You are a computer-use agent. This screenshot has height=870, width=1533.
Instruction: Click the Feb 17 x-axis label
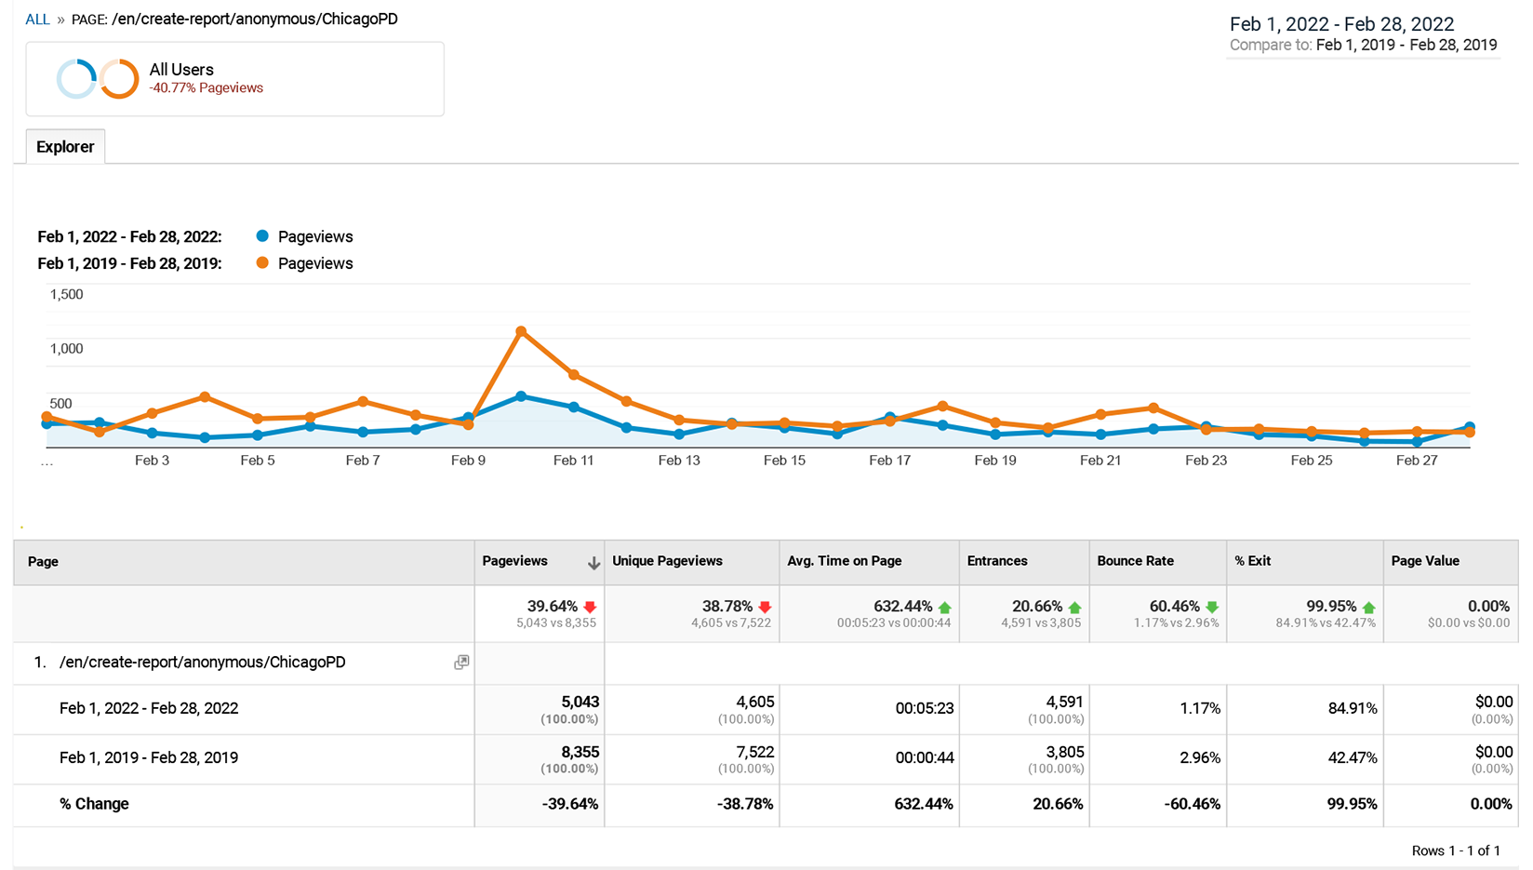[890, 461]
